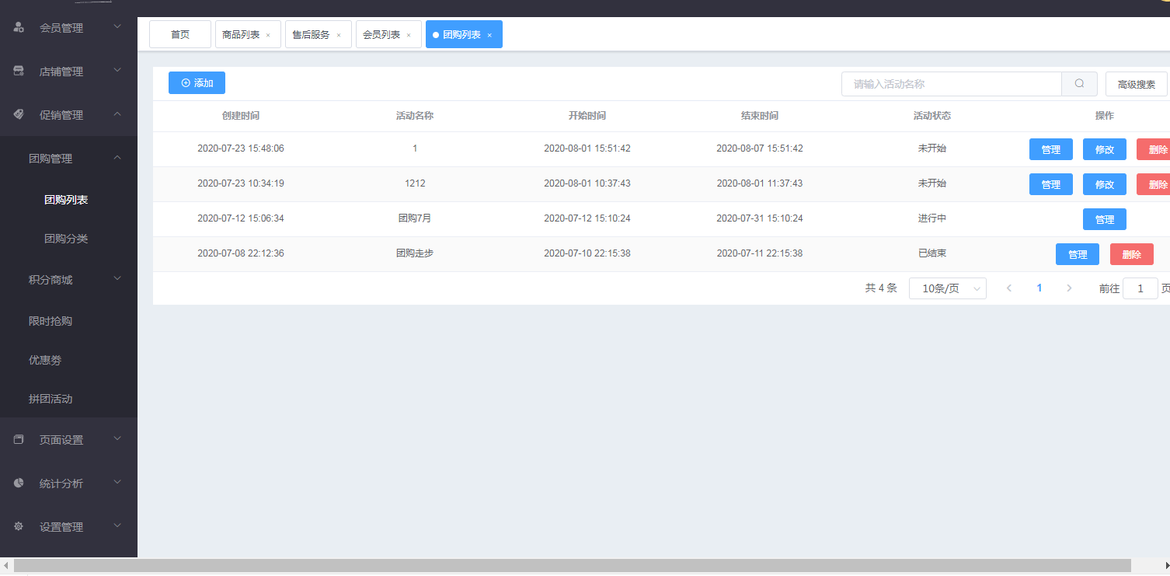1170x576 pixels.
Task: Click the promotion management tag icon
Action: click(x=19, y=115)
